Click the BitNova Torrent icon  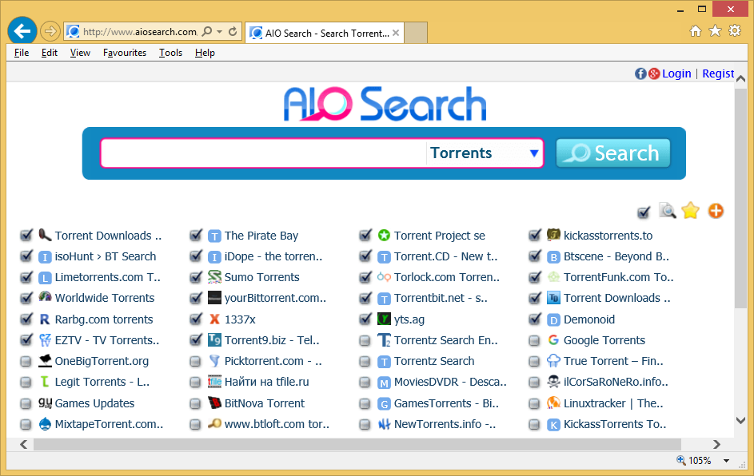[214, 403]
